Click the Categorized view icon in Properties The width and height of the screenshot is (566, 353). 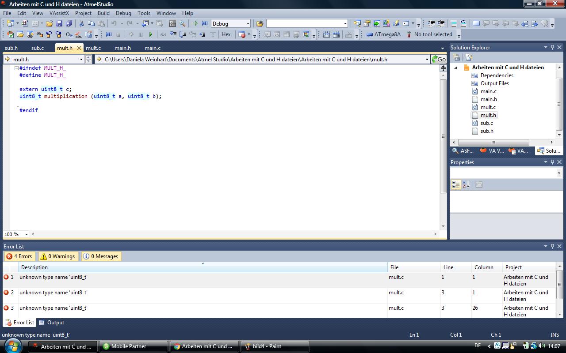(456, 184)
